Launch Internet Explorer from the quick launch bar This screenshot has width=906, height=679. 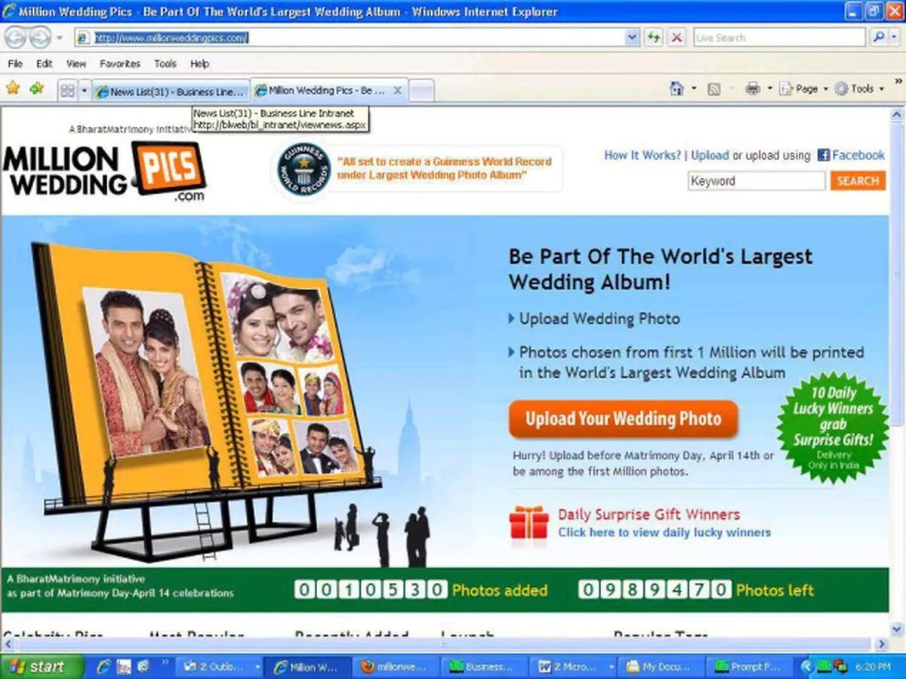(103, 667)
